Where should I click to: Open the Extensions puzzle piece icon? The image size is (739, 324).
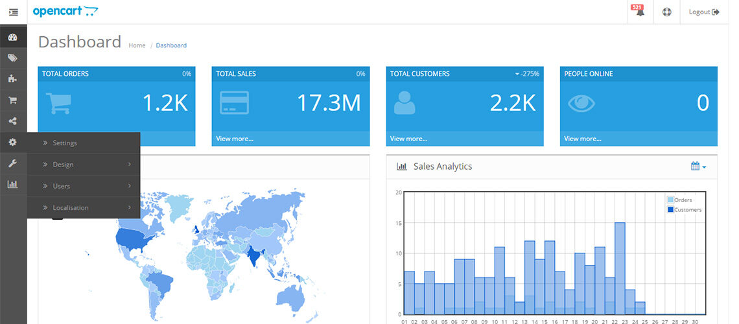coord(13,78)
